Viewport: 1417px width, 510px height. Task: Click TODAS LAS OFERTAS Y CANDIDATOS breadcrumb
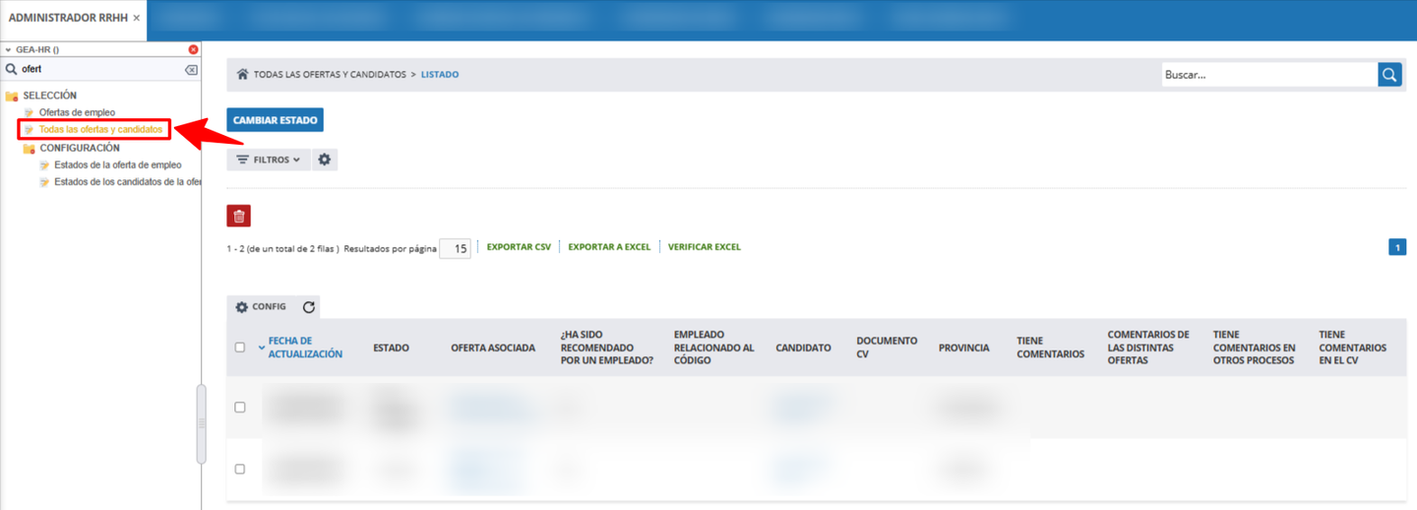[330, 75]
